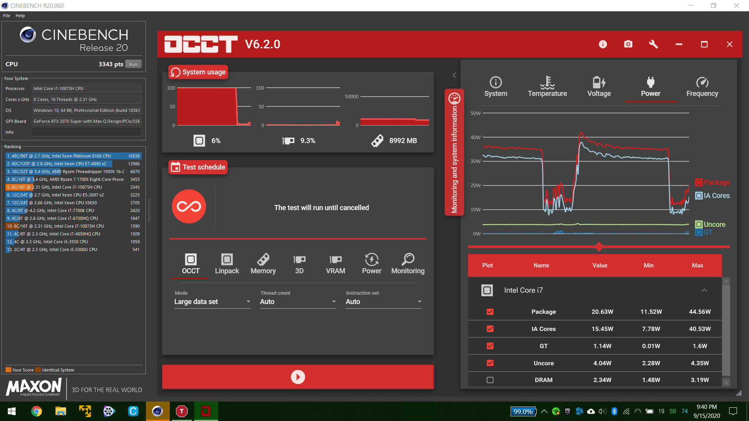Toggle IA Cores legend in power graph
749x421 pixels.
[x=713, y=196]
